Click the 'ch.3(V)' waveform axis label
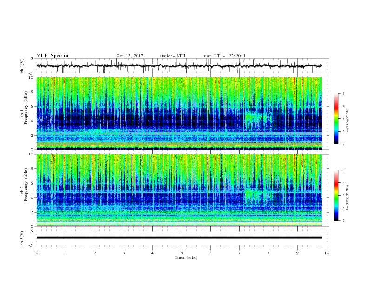The image size is (368, 284). coord(22,239)
